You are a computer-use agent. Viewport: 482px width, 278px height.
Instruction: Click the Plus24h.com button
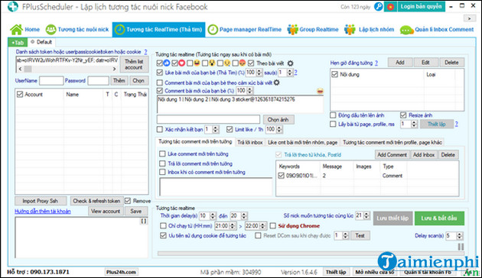pos(121,272)
